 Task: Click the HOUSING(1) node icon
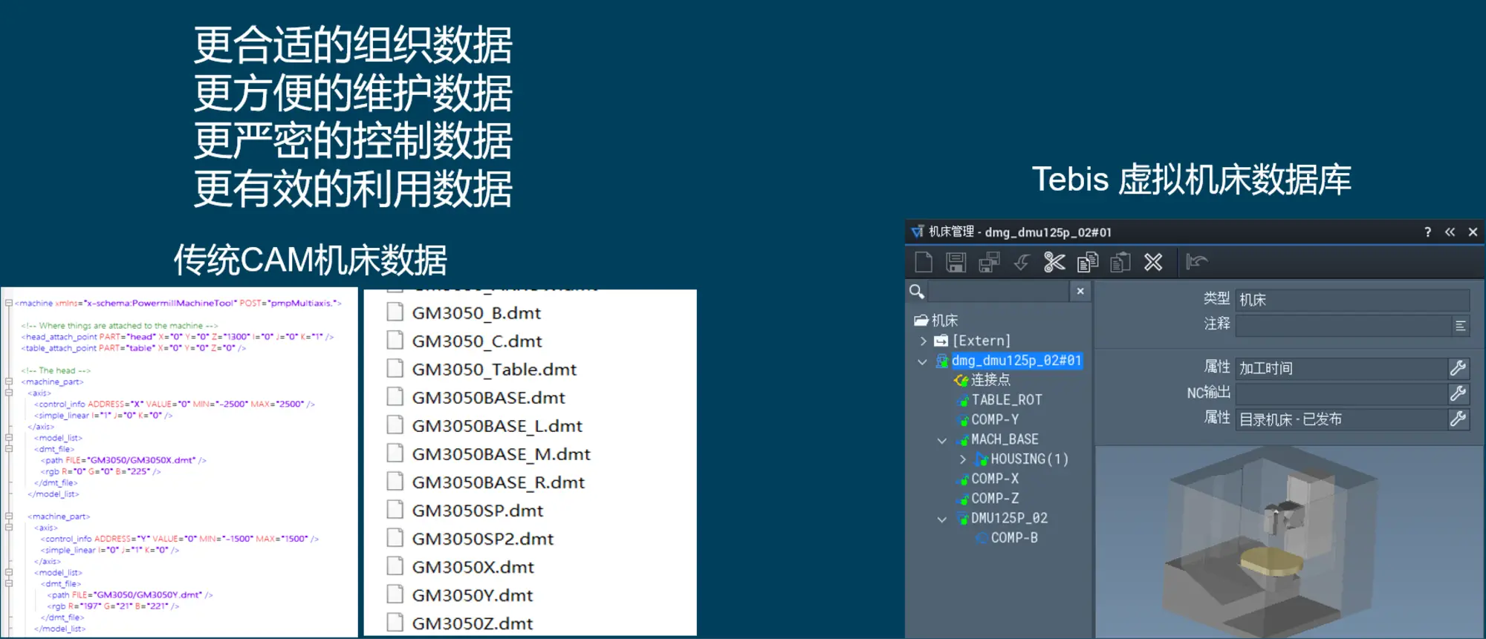[x=982, y=459]
